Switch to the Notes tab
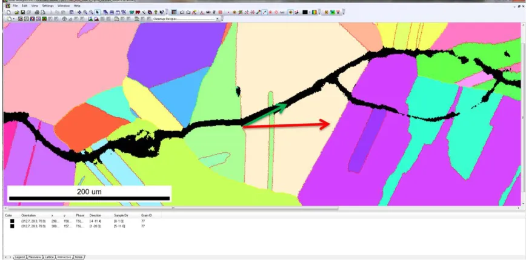The width and height of the screenshot is (526, 262). coord(79,257)
